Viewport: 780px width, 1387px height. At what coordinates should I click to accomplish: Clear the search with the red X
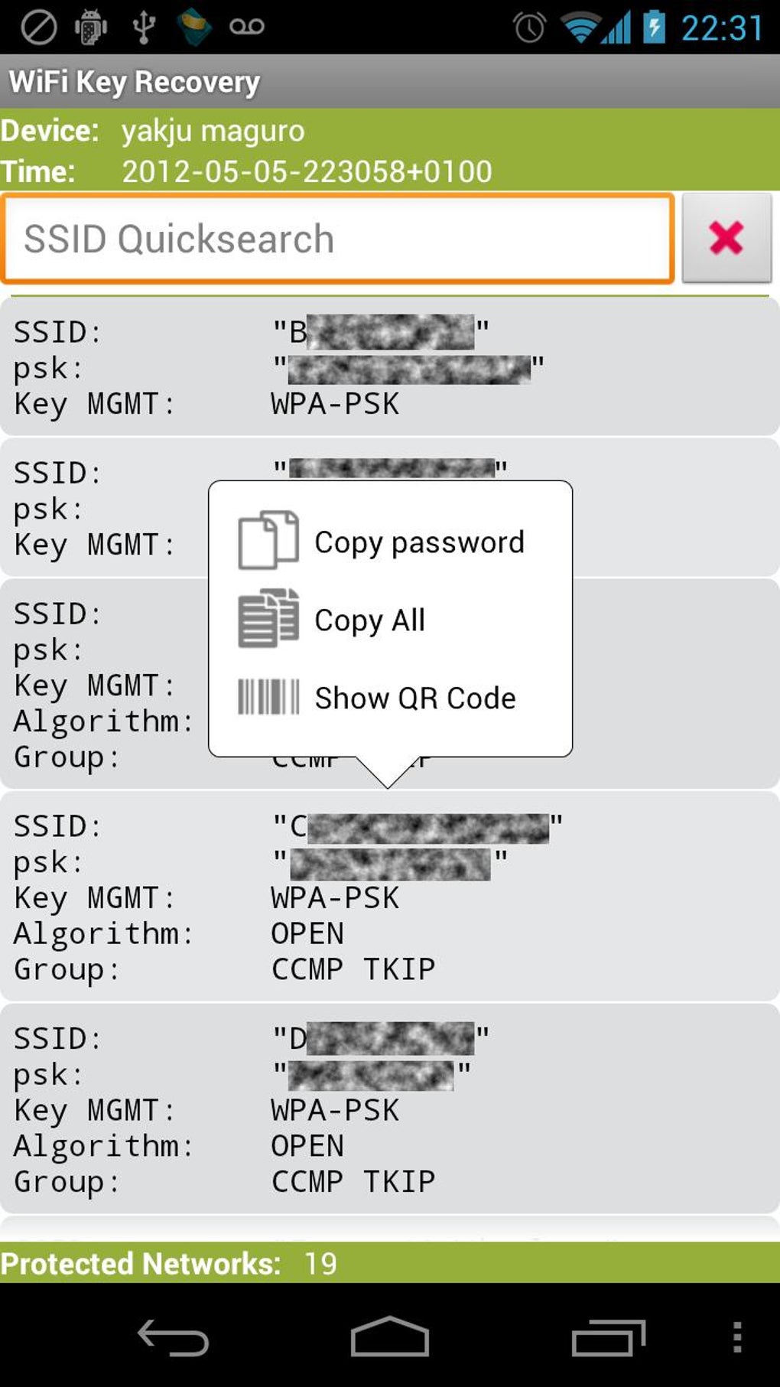pyautogui.click(x=726, y=238)
